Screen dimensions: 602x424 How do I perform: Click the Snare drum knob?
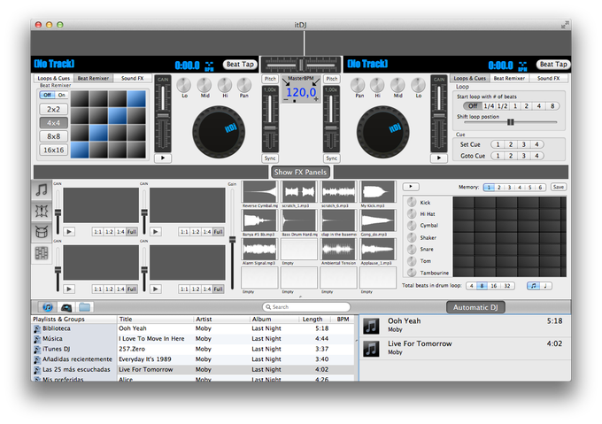click(x=412, y=249)
